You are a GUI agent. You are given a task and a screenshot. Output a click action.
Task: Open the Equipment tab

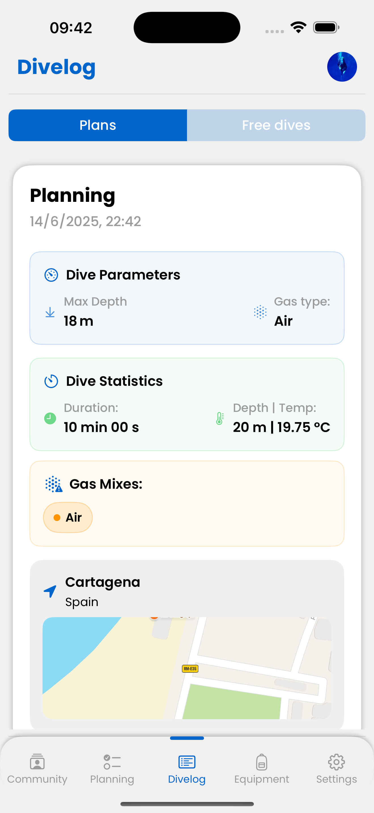coord(262,769)
